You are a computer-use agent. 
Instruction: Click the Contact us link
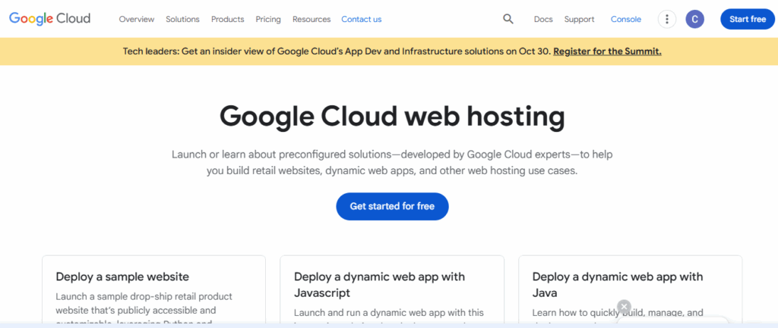362,19
